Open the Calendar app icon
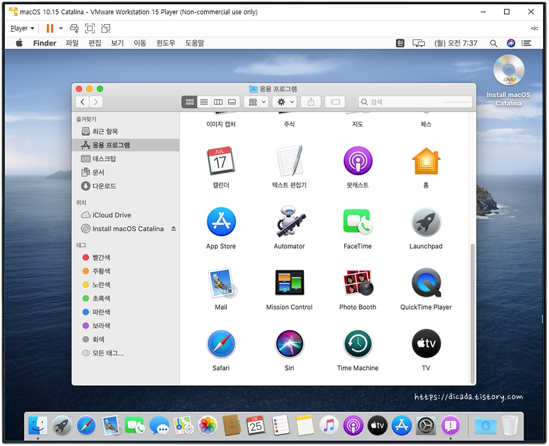 (221, 162)
